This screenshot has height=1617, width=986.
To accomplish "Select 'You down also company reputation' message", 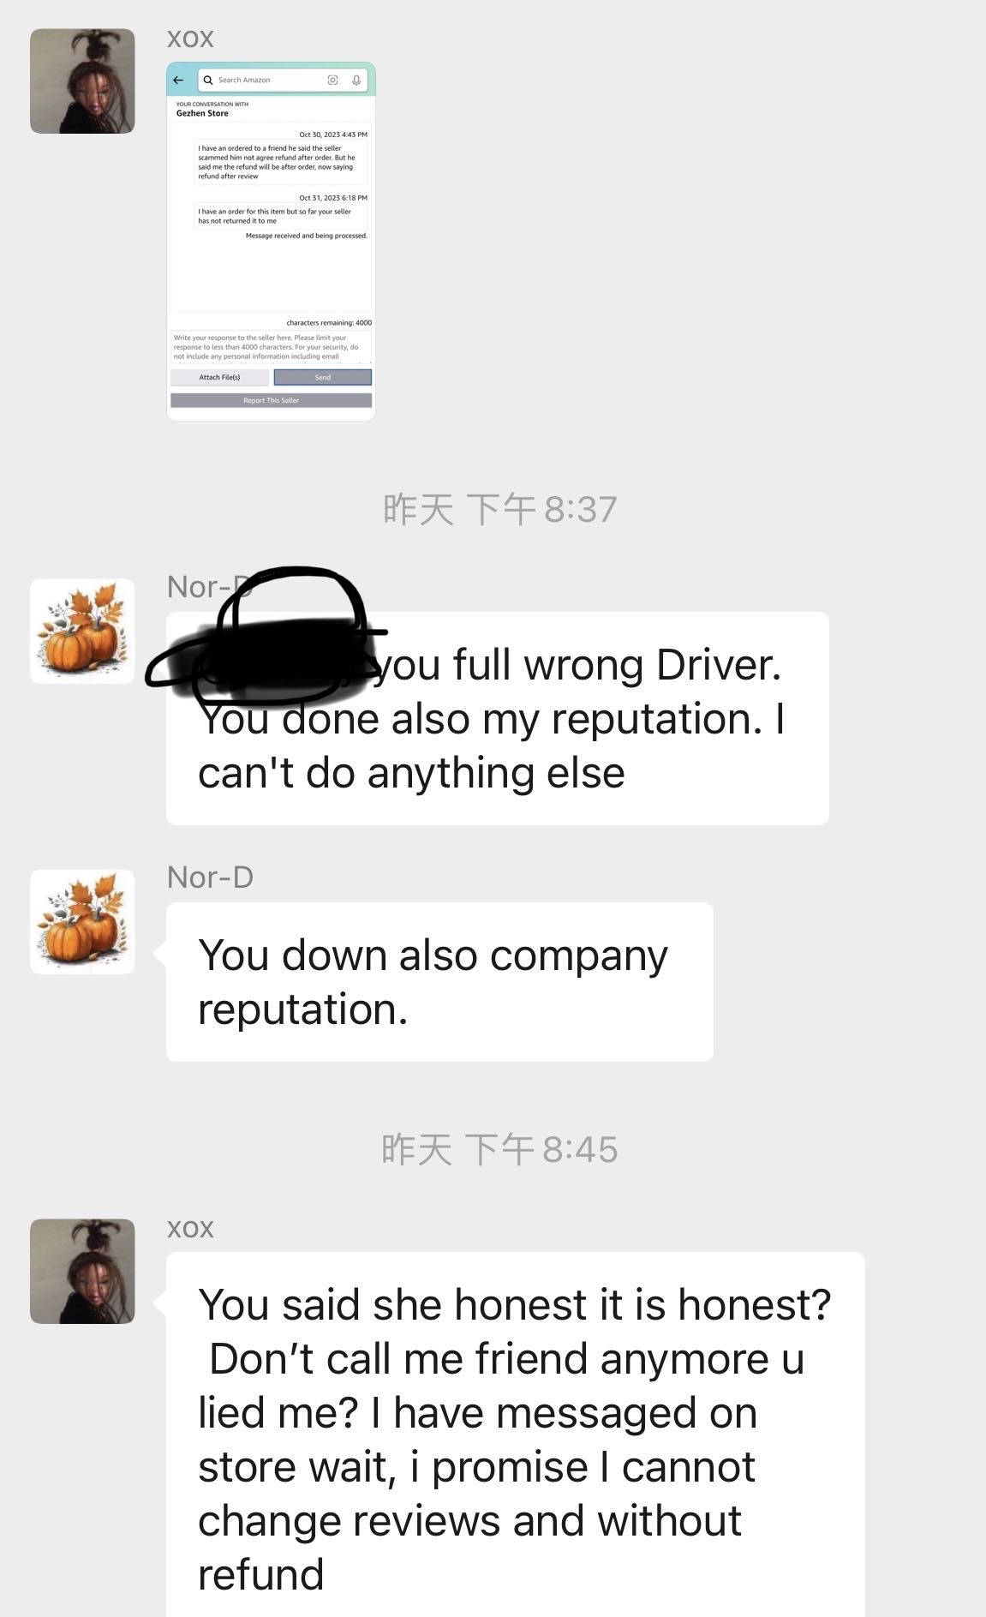I will pos(439,982).
